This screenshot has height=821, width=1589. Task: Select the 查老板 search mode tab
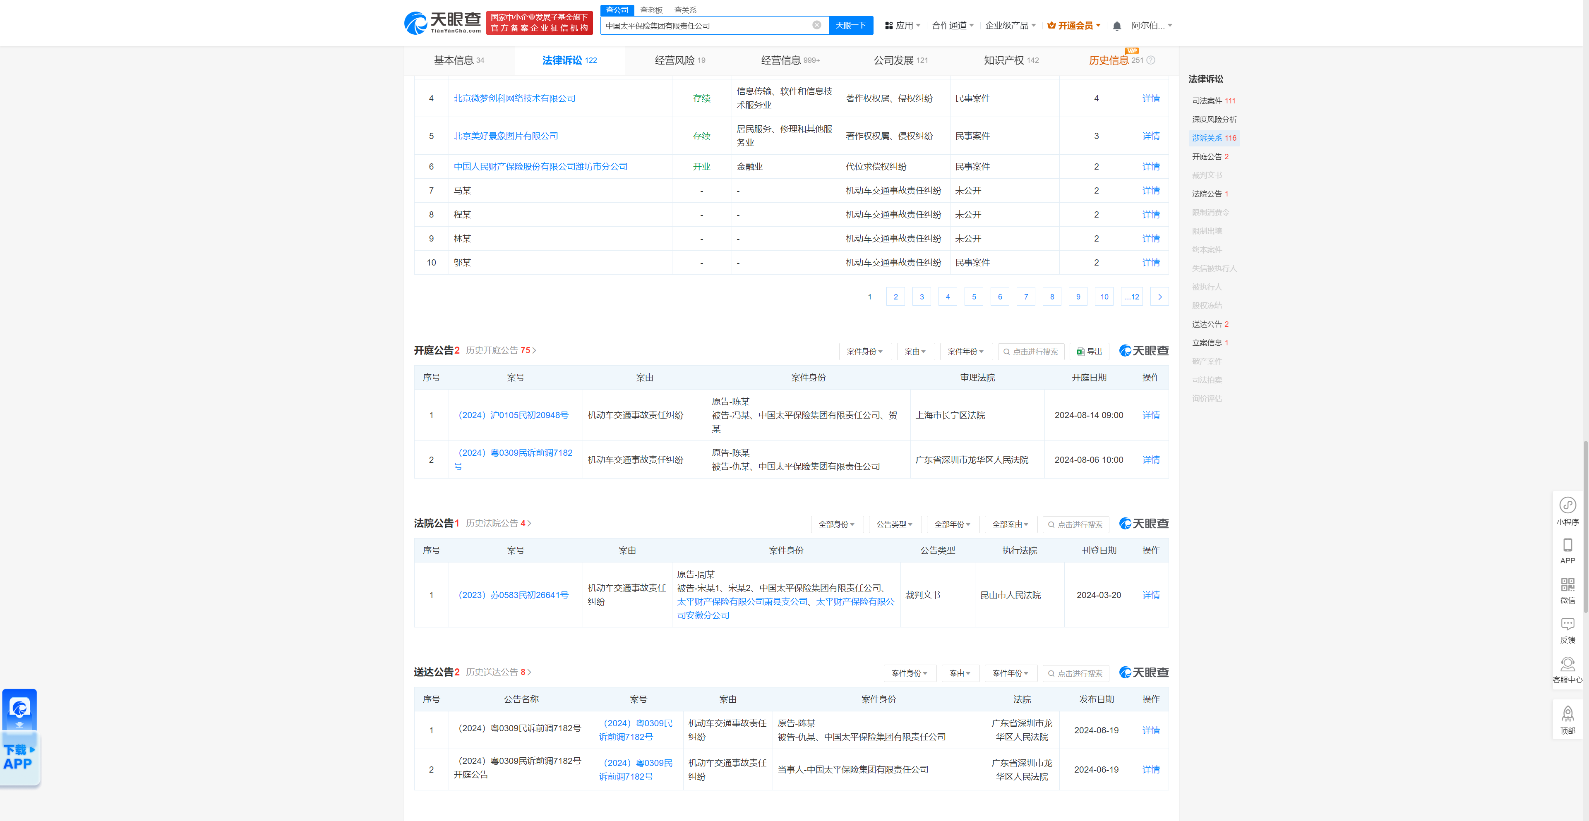(x=651, y=10)
